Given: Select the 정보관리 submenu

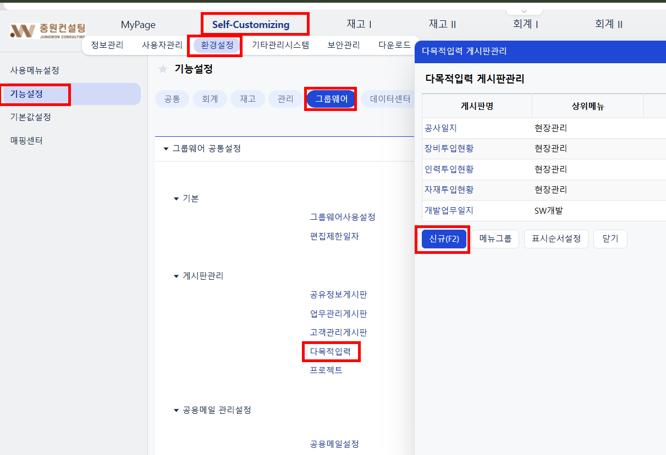Looking at the screenshot, I should tap(107, 45).
